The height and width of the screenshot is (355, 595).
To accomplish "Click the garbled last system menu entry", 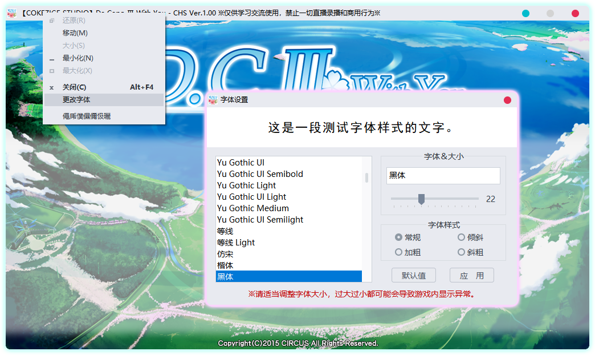I will (x=104, y=116).
